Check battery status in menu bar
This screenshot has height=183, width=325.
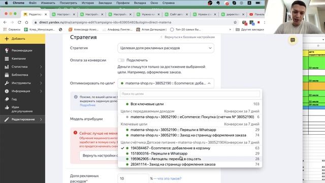point(258,3)
